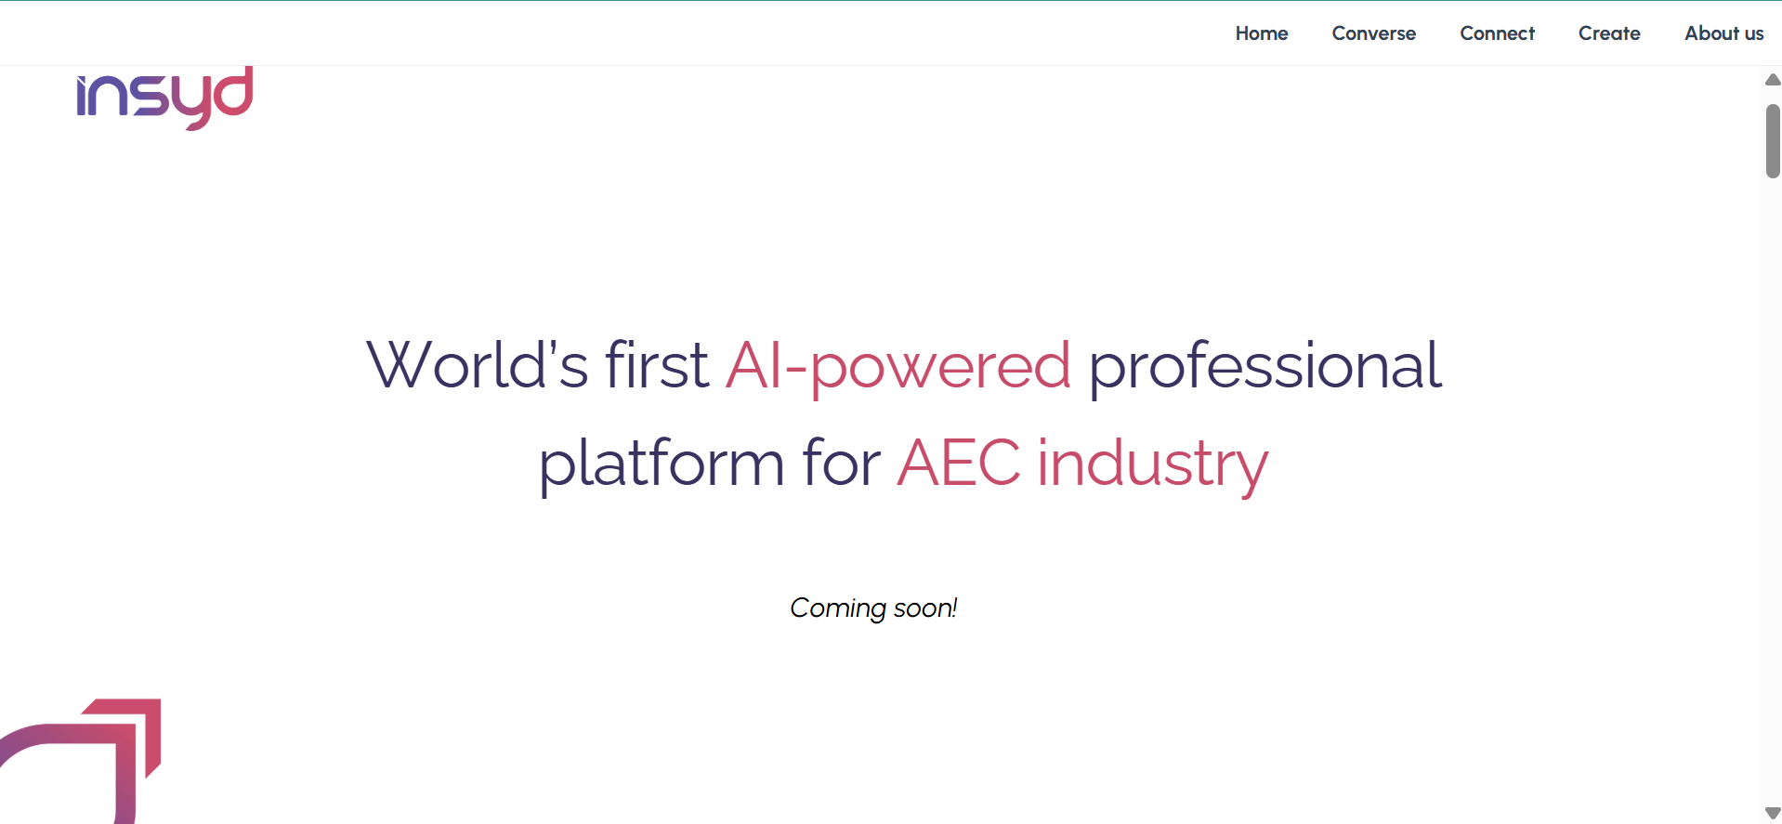Click the word 'professional' in headline
This screenshot has width=1782, height=824.
pyautogui.click(x=1264, y=366)
